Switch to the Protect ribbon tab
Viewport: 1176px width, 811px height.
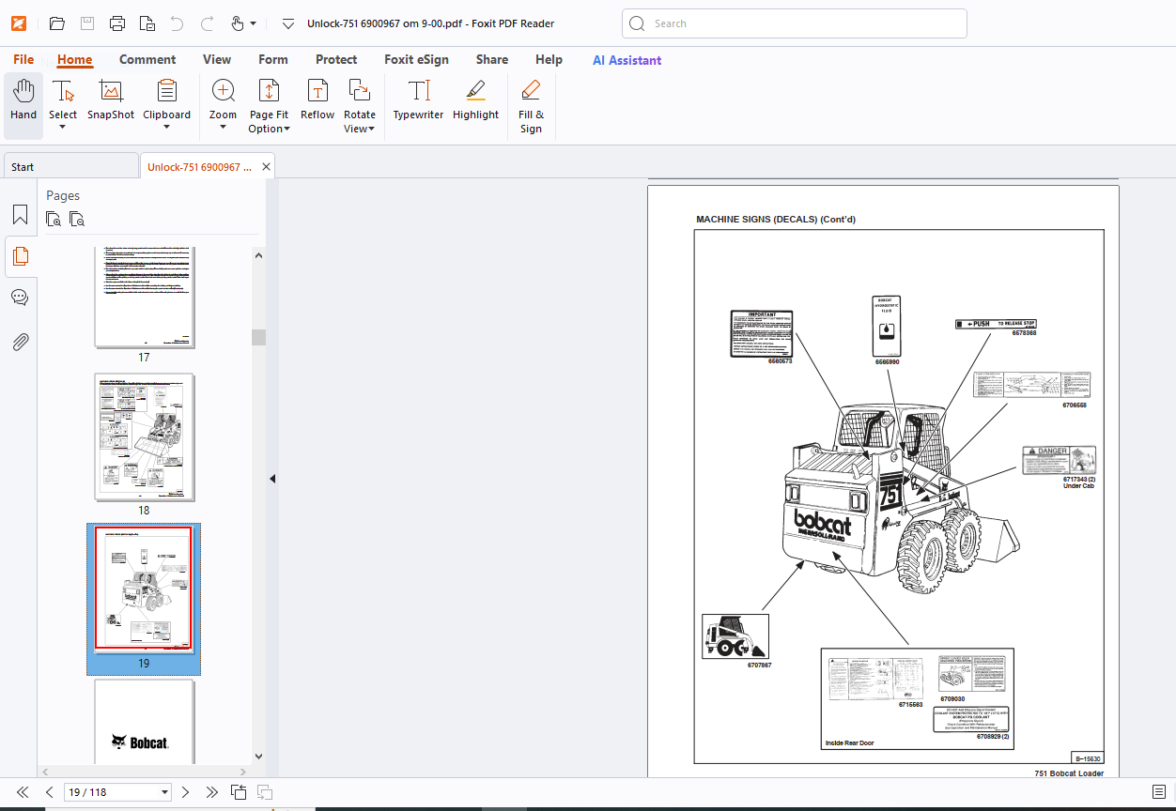pos(336,59)
